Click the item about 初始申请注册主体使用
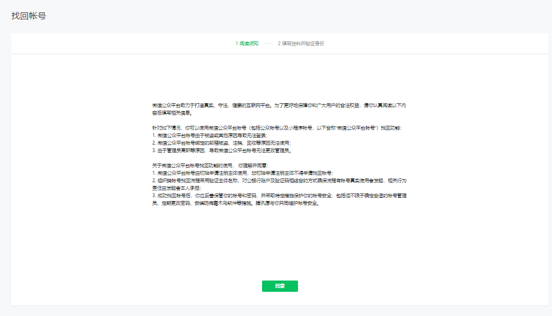This screenshot has width=552, height=316. [243, 173]
